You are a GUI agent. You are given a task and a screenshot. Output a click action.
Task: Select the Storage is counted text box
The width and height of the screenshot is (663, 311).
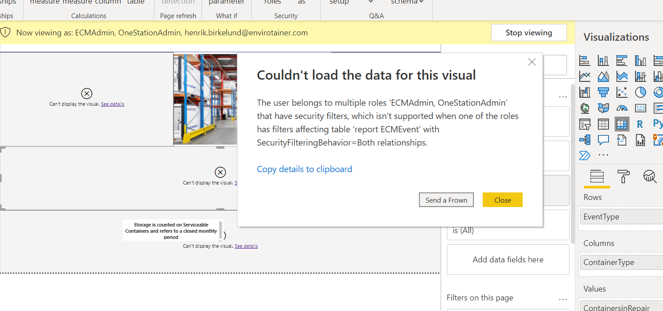(x=171, y=230)
